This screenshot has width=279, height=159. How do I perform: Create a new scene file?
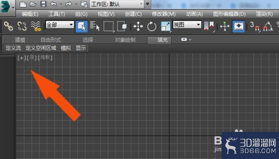point(23,4)
